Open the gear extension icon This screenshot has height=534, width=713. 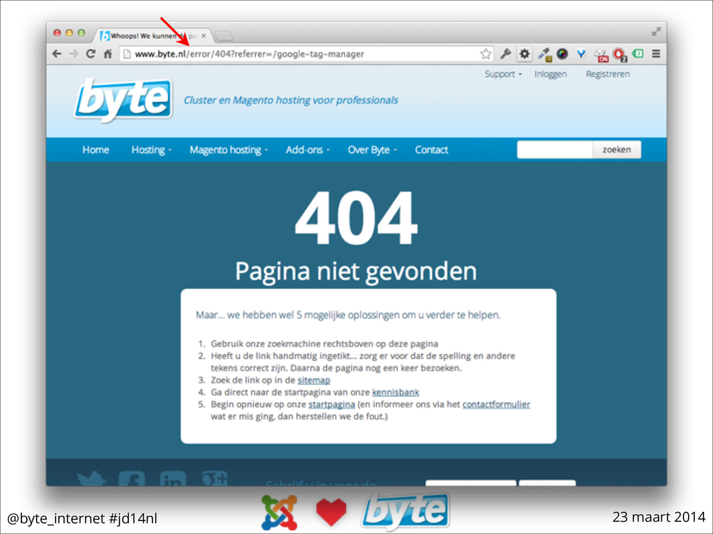coord(525,54)
